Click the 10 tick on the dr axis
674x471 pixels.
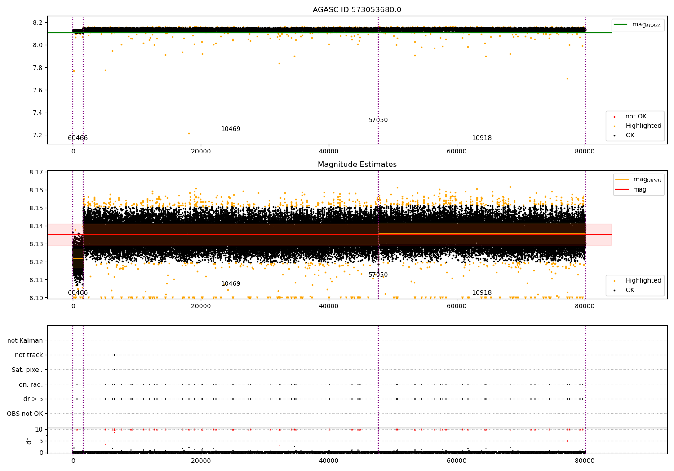click(39, 429)
